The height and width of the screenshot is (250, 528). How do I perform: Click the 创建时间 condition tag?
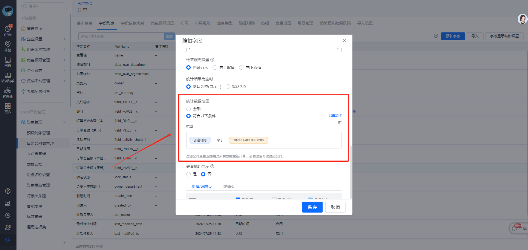[200, 140]
